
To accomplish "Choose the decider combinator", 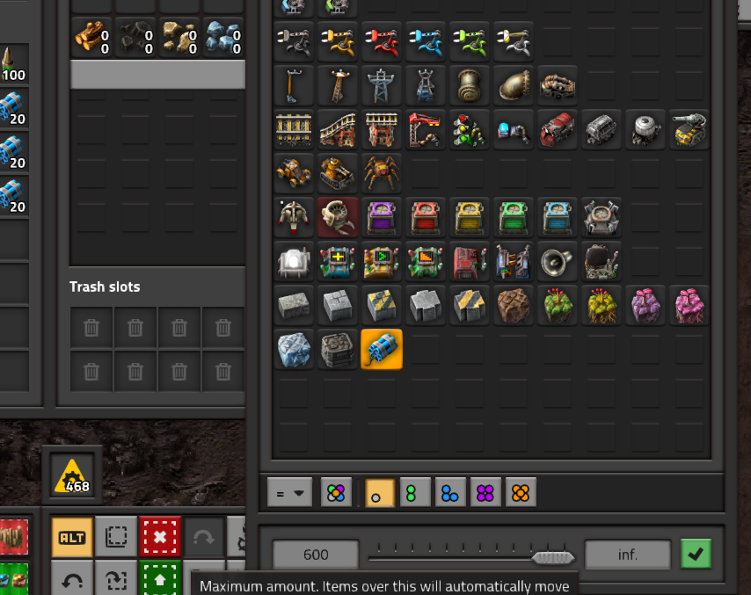I will (382, 261).
